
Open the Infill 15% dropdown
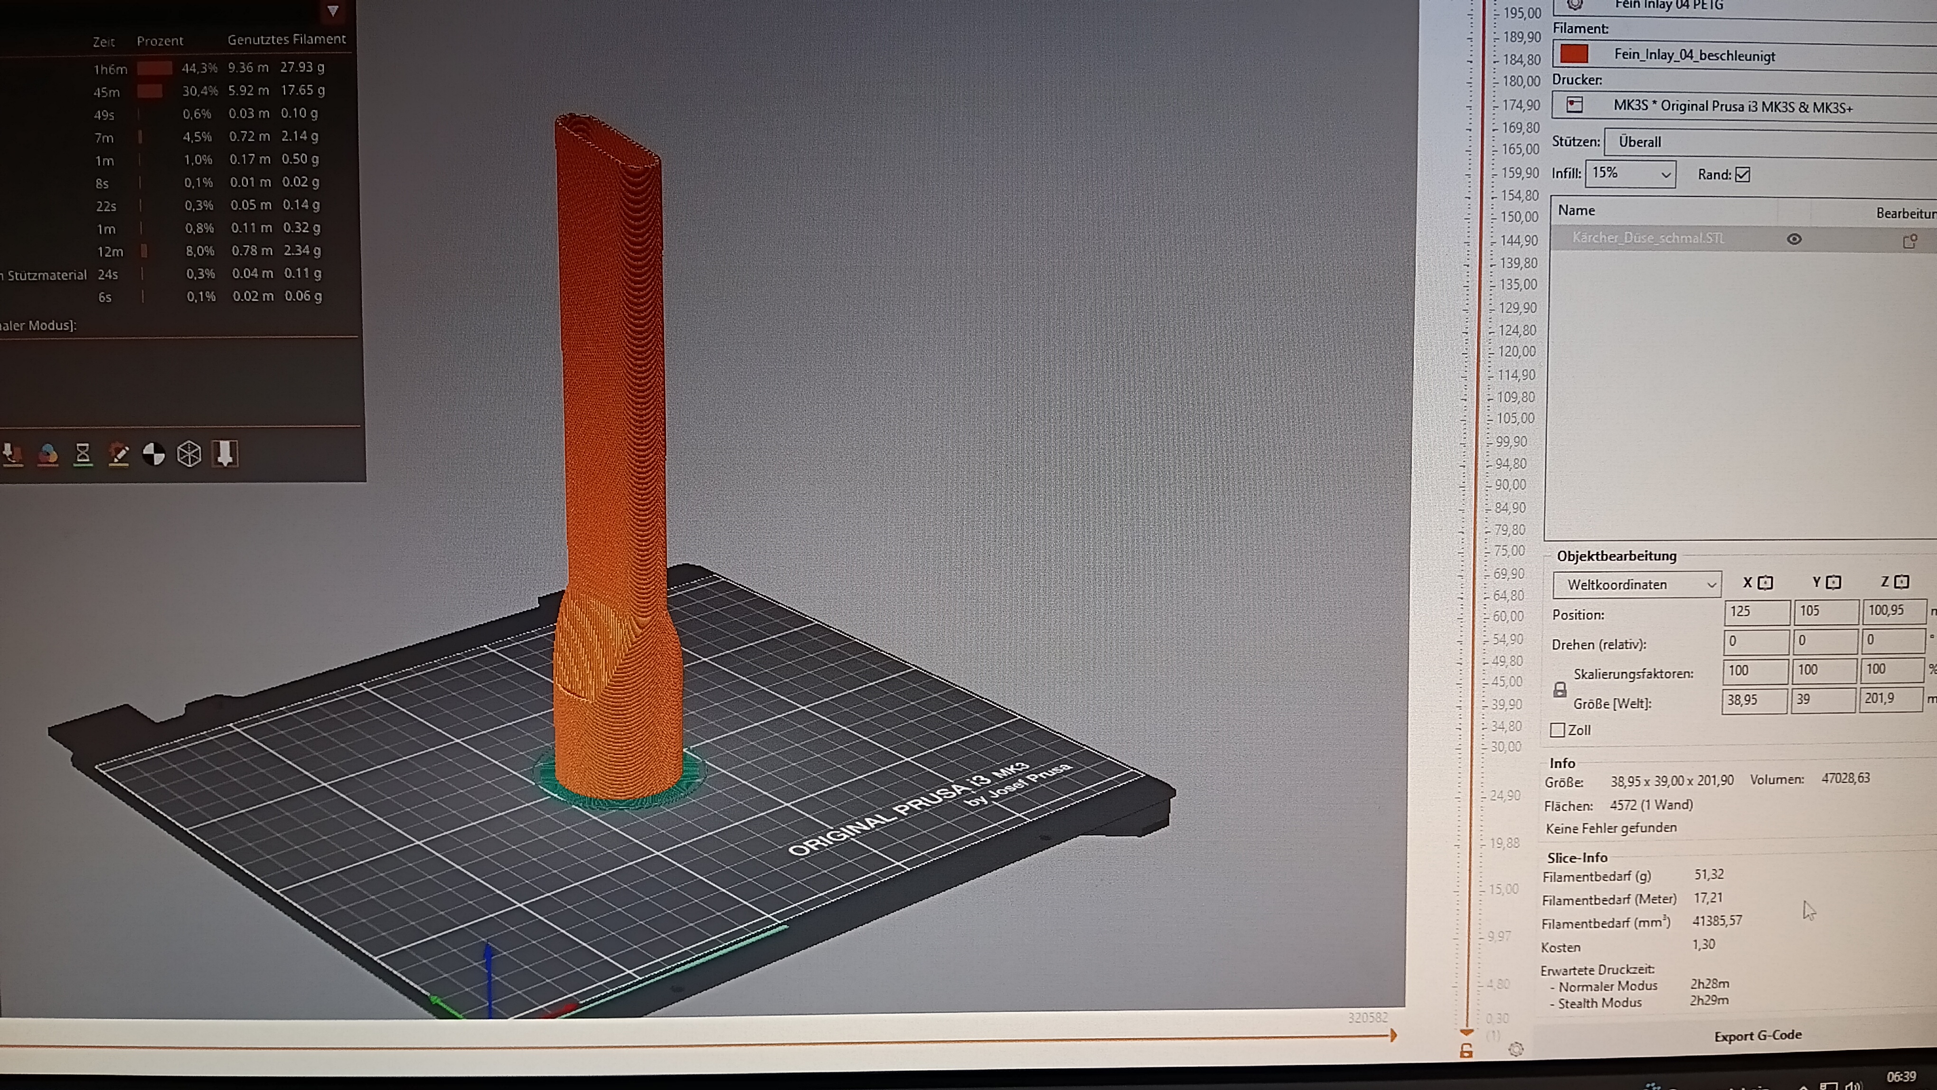(1630, 174)
